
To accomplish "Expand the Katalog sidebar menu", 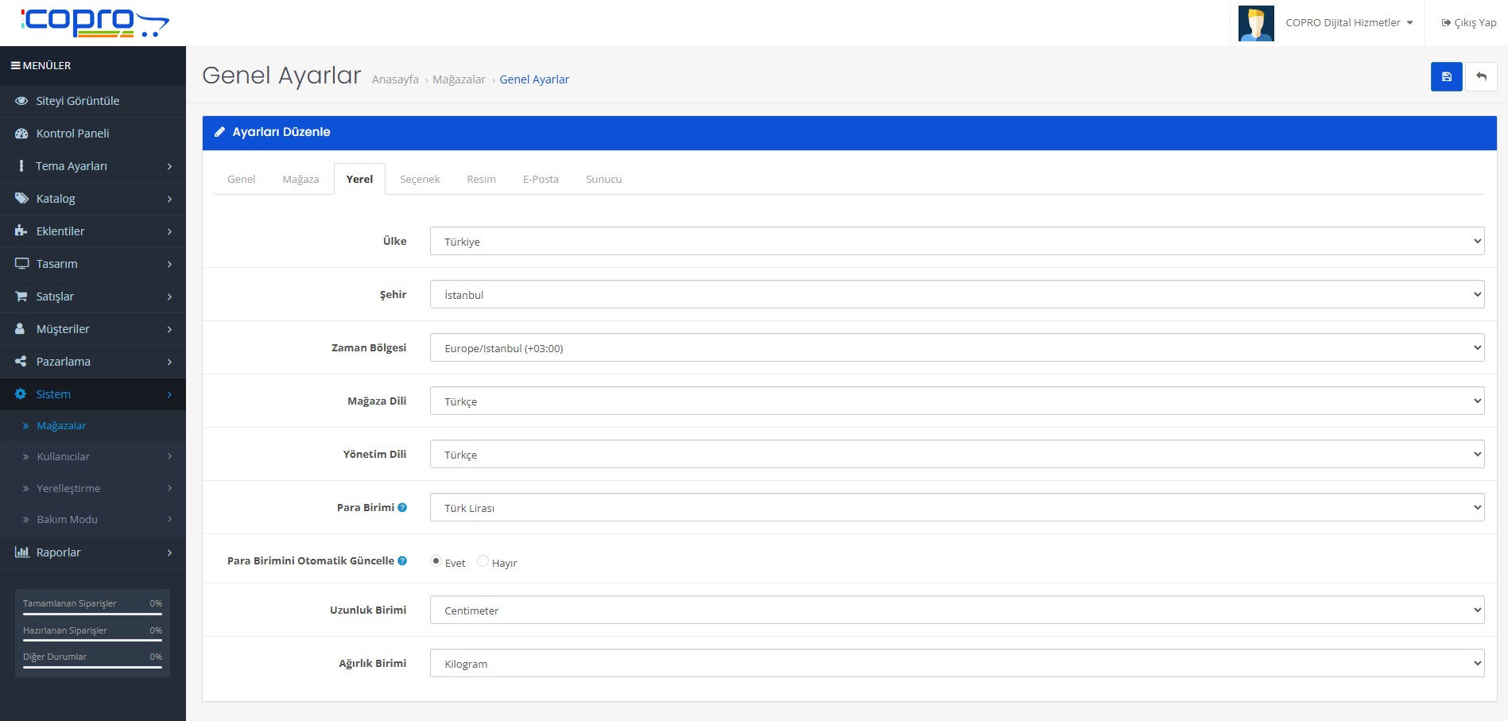I will click(93, 199).
